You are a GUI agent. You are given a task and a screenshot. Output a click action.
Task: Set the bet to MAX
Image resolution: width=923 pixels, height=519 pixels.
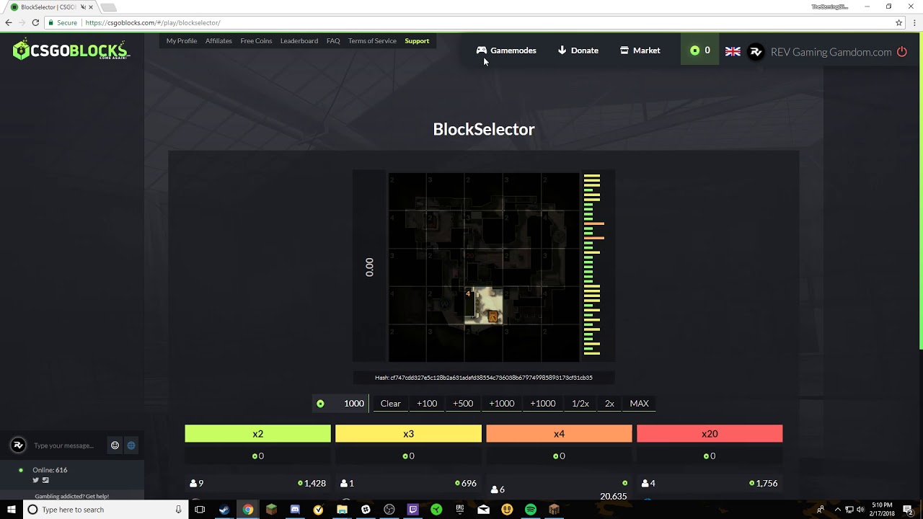pos(640,404)
